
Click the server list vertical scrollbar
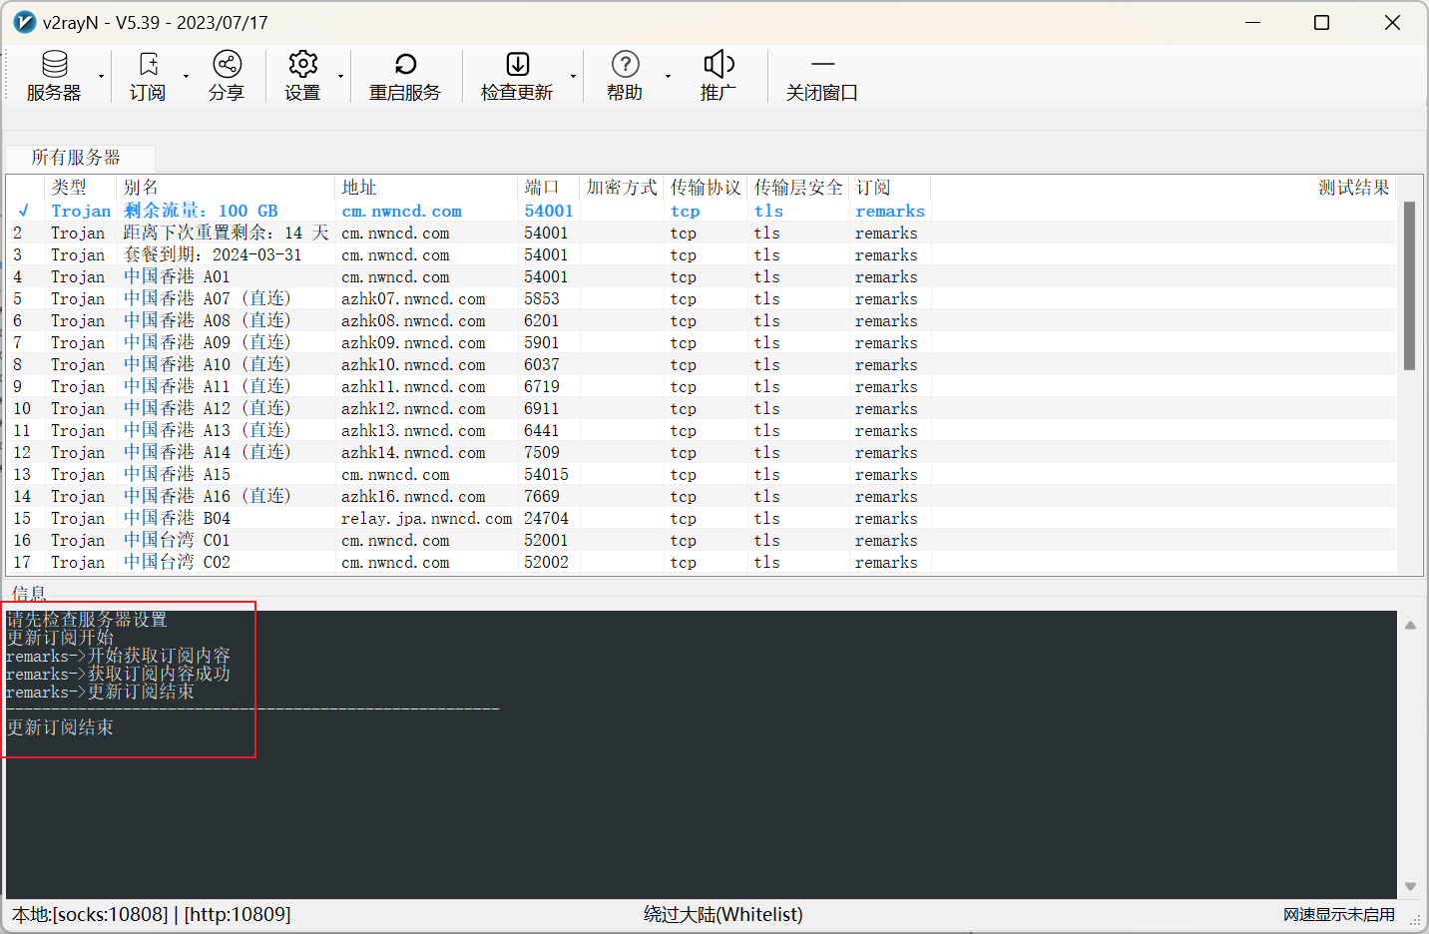pyautogui.click(x=1409, y=285)
